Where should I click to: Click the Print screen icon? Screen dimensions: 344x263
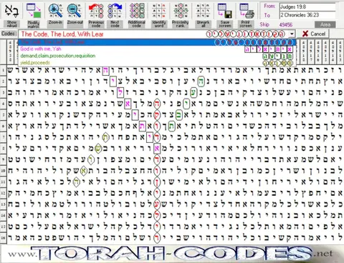[x=247, y=11]
